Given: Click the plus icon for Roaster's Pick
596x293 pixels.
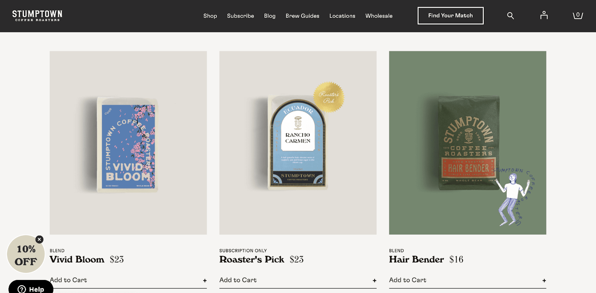Looking at the screenshot, I should click(x=374, y=281).
